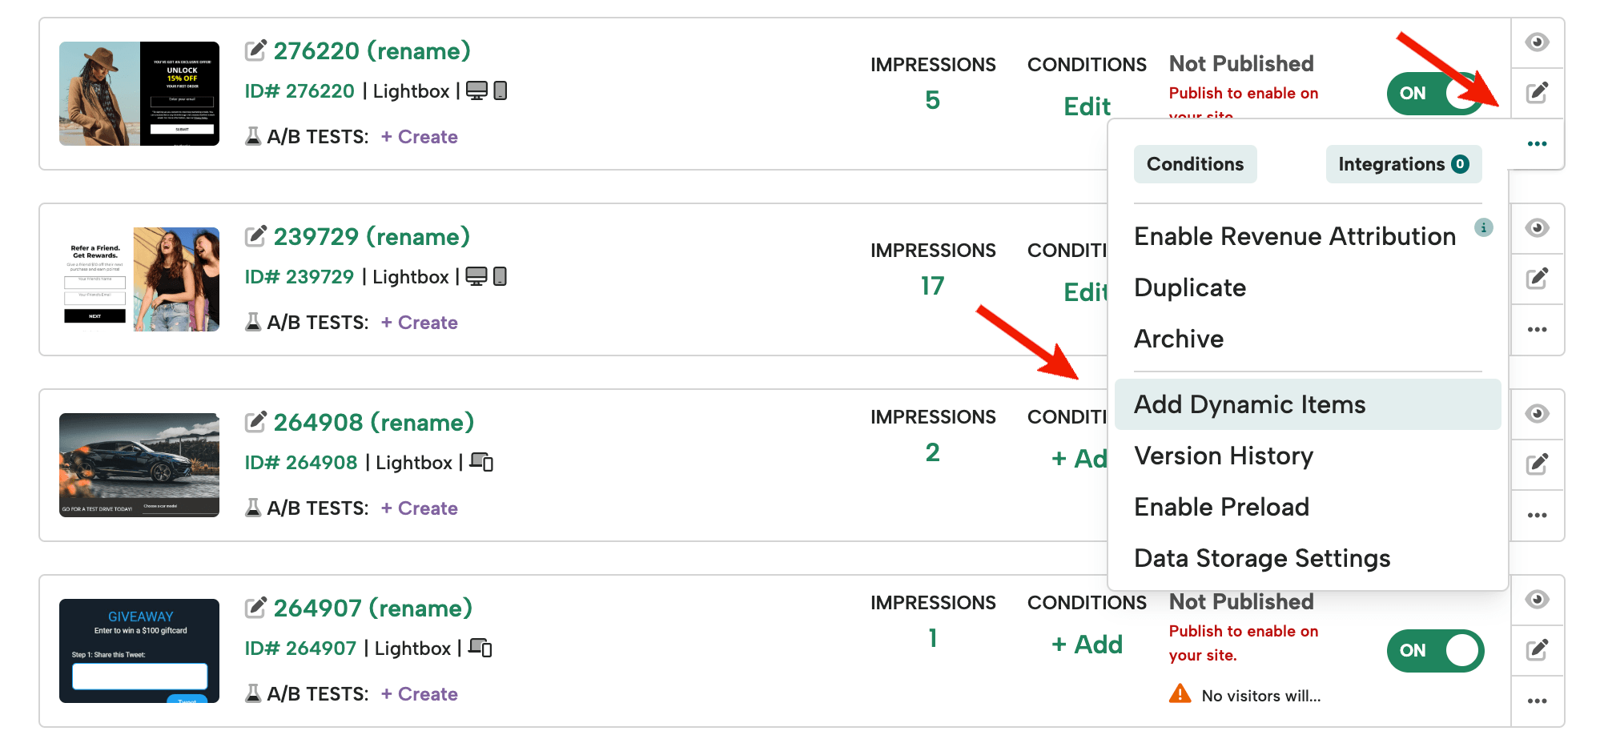
Task: Click the edit pencil icon in 239729 sidebar
Action: (x=1537, y=279)
